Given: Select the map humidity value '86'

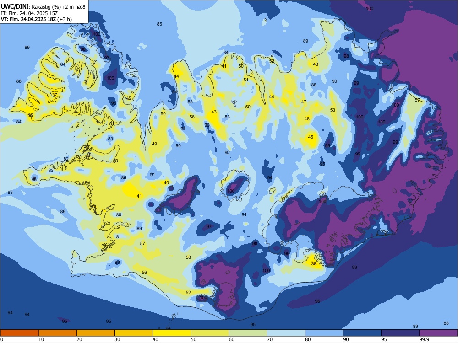Looking at the screenshot, I should (124, 177).
